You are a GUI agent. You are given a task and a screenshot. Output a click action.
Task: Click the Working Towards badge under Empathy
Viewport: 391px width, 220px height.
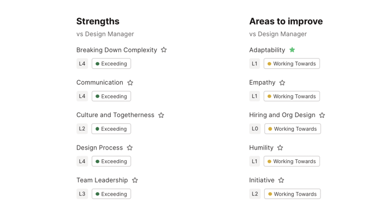[x=292, y=96]
